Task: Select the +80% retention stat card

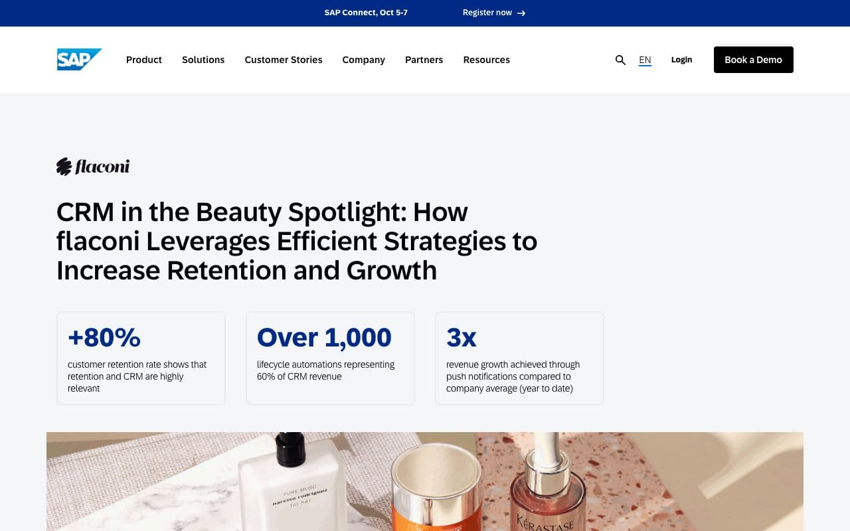Action: [141, 358]
